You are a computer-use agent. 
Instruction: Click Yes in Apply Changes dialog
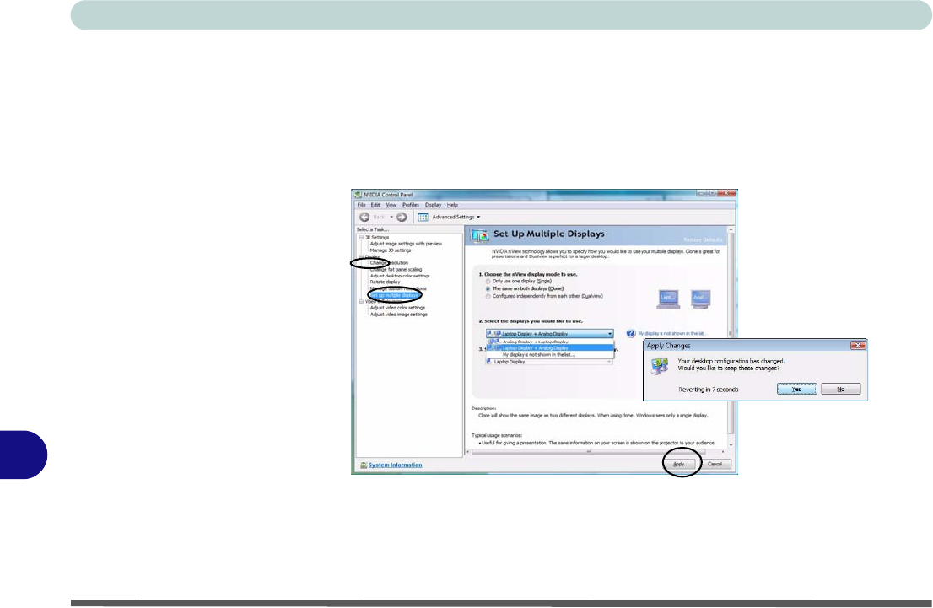coord(796,389)
